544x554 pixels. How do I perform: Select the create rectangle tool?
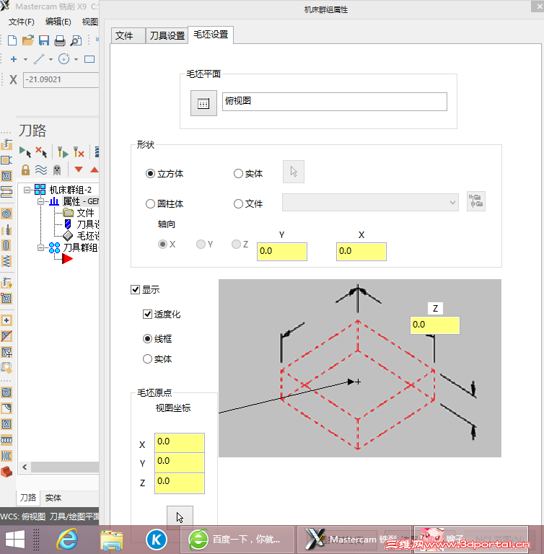coord(89,59)
